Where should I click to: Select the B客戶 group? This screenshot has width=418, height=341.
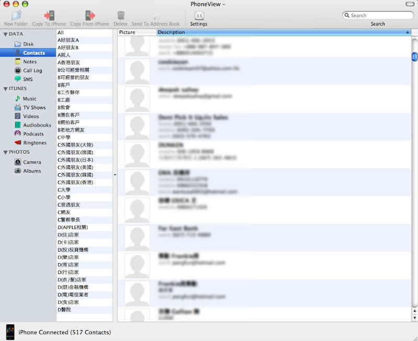(85, 85)
